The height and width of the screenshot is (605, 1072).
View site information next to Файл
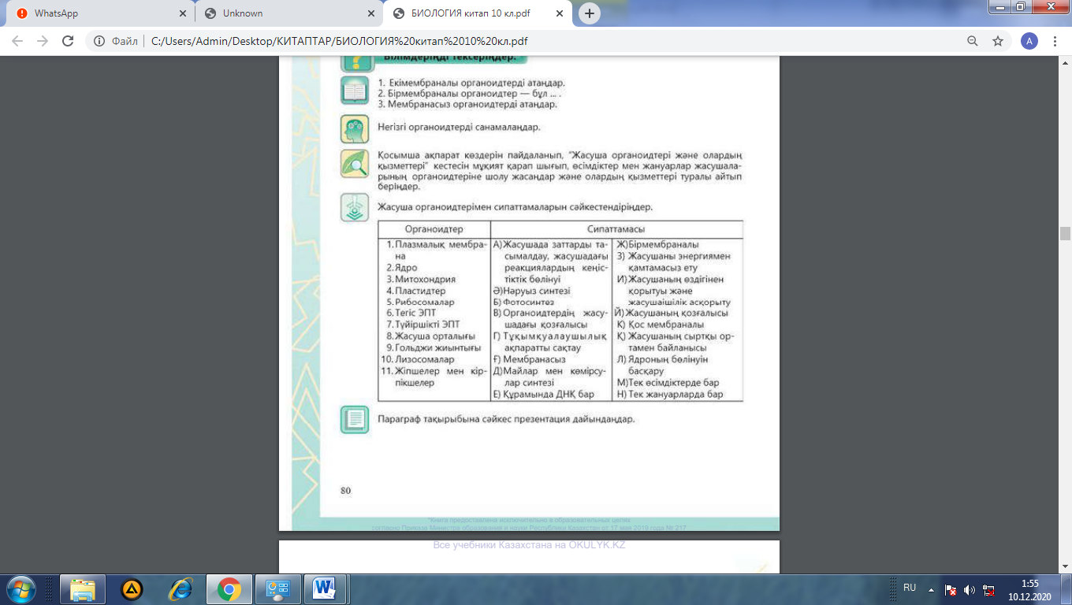click(x=100, y=41)
